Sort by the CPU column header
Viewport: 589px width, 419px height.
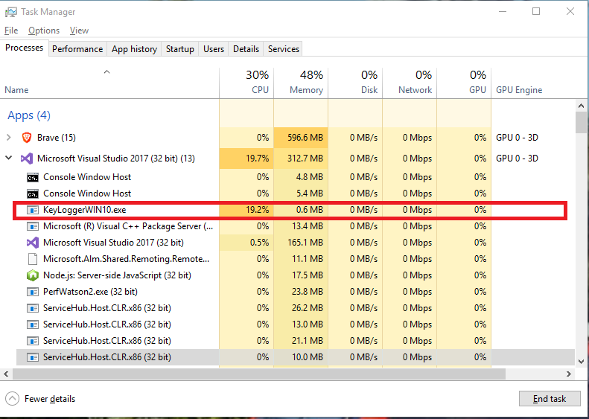pyautogui.click(x=246, y=83)
